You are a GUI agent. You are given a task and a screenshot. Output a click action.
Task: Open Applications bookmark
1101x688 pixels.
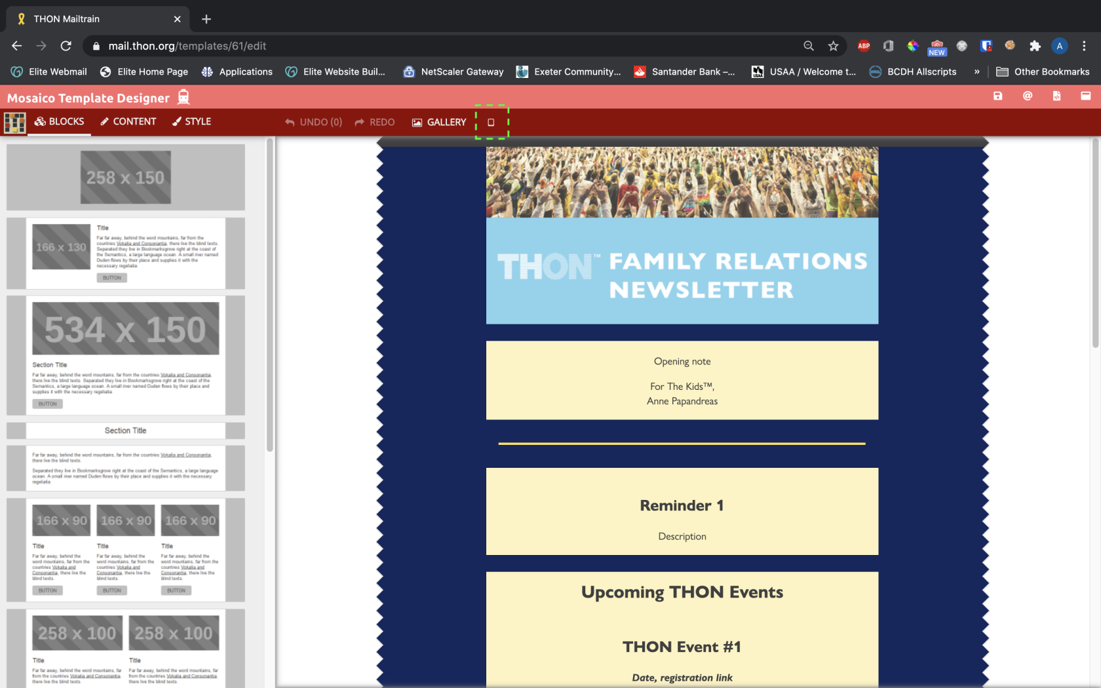pos(237,71)
